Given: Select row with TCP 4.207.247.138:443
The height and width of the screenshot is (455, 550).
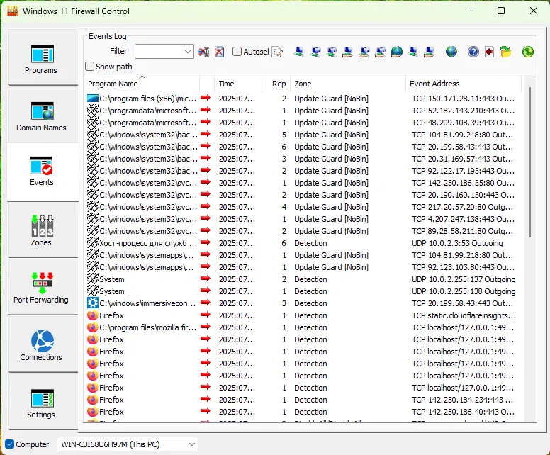Looking at the screenshot, I should point(303,219).
